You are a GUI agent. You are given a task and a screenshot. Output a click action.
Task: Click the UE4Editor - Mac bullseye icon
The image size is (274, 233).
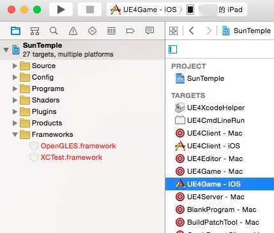[x=180, y=159]
